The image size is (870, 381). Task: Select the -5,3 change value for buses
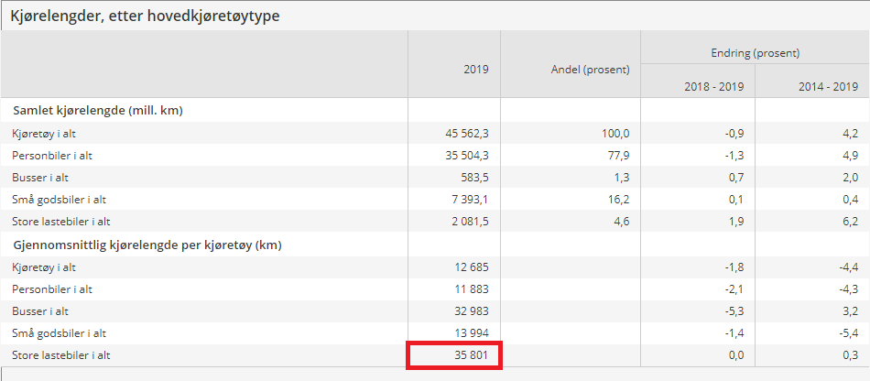(734, 311)
